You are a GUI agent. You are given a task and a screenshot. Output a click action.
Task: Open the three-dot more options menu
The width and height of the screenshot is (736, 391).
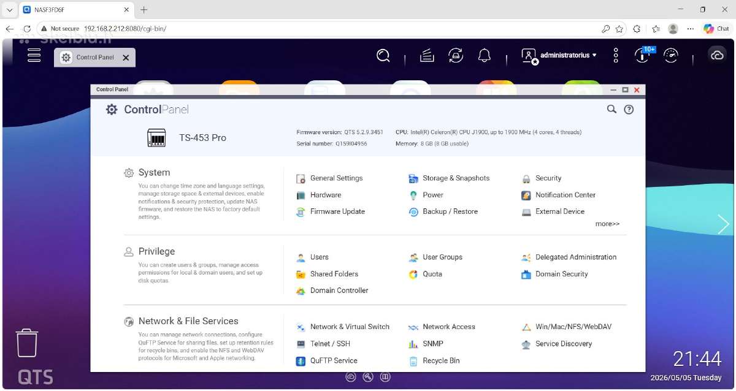click(616, 56)
